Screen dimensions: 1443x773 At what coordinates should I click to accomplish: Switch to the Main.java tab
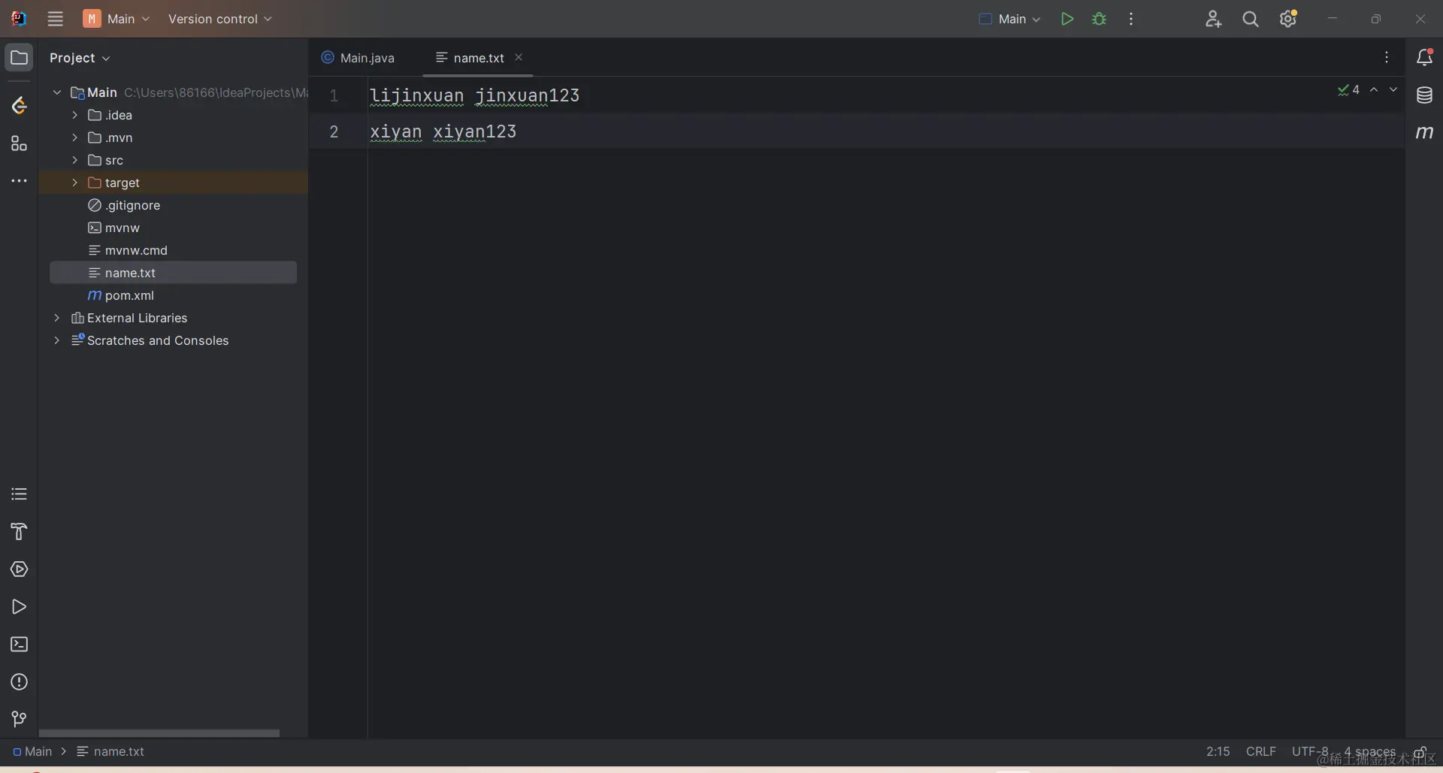(358, 58)
